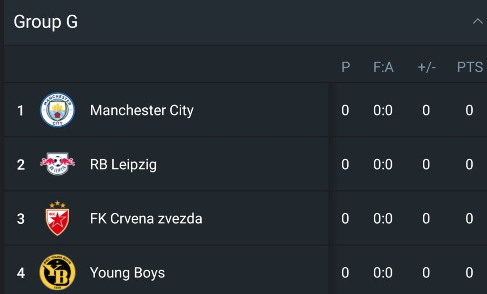Select the Young Boys team name
Viewport: 487px width, 294px height.
tap(127, 273)
